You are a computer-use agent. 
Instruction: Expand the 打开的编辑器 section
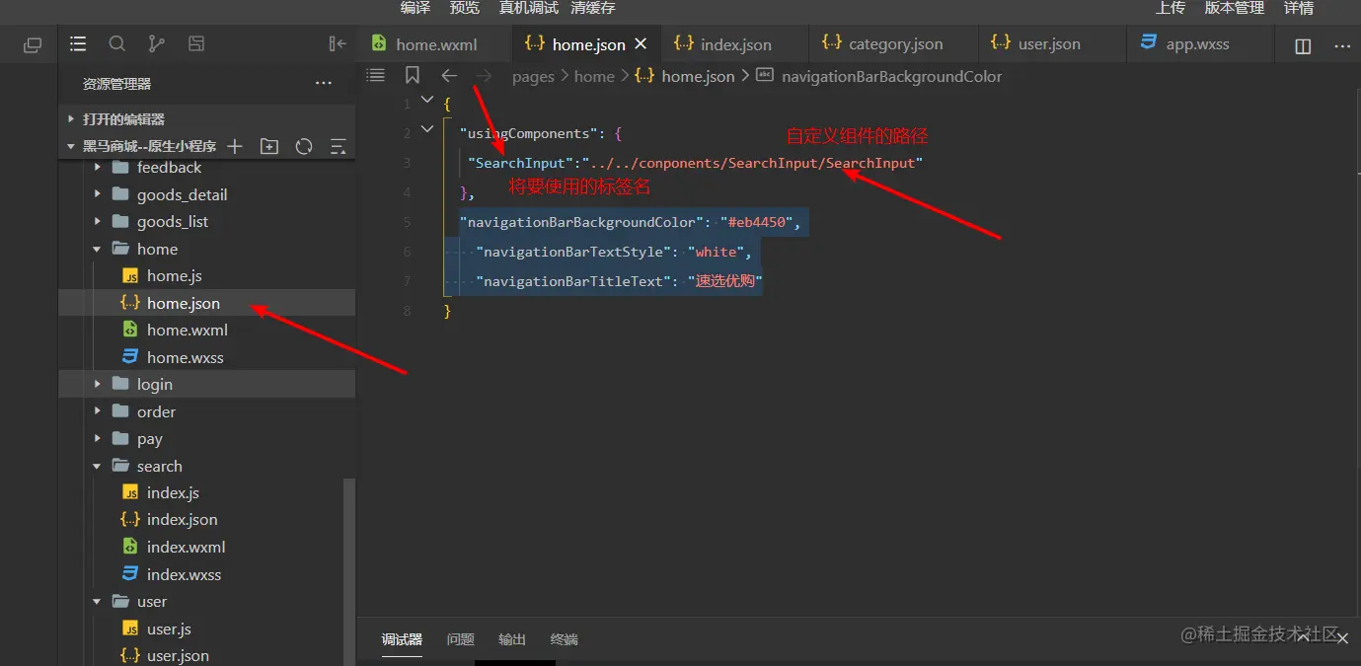pyautogui.click(x=206, y=118)
